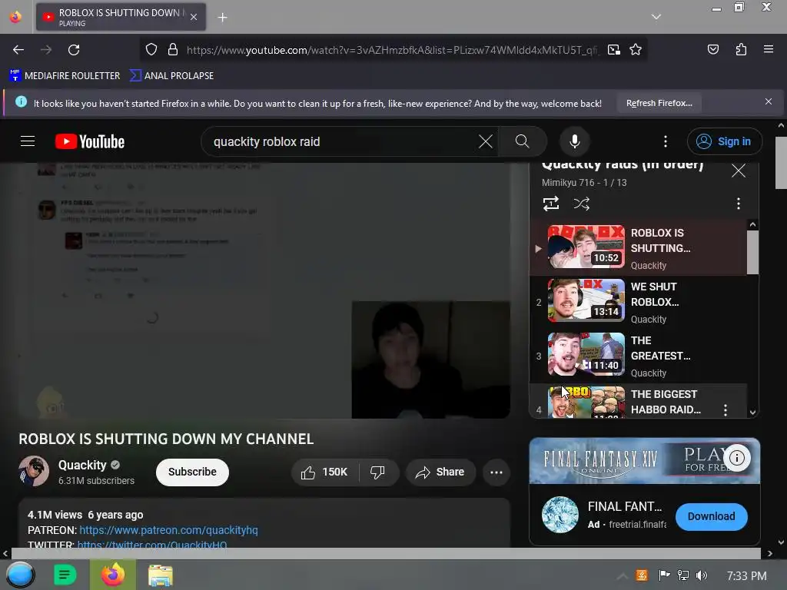Open Quackity channel avatar
Viewport: 787px width, 590px height.
point(34,471)
